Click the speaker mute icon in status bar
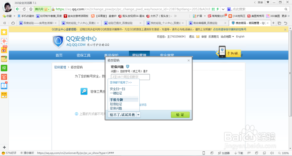Viewport: 292px width, 156px height. [x=272, y=153]
